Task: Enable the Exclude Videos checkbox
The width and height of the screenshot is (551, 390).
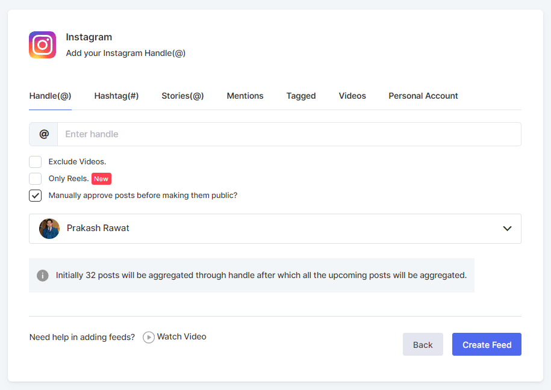Action: pyautogui.click(x=36, y=162)
